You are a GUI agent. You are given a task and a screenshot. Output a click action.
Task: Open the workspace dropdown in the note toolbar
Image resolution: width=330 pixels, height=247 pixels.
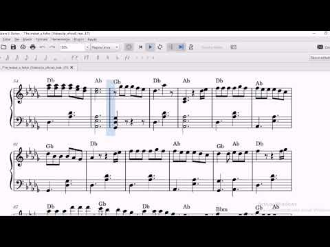tap(320, 58)
